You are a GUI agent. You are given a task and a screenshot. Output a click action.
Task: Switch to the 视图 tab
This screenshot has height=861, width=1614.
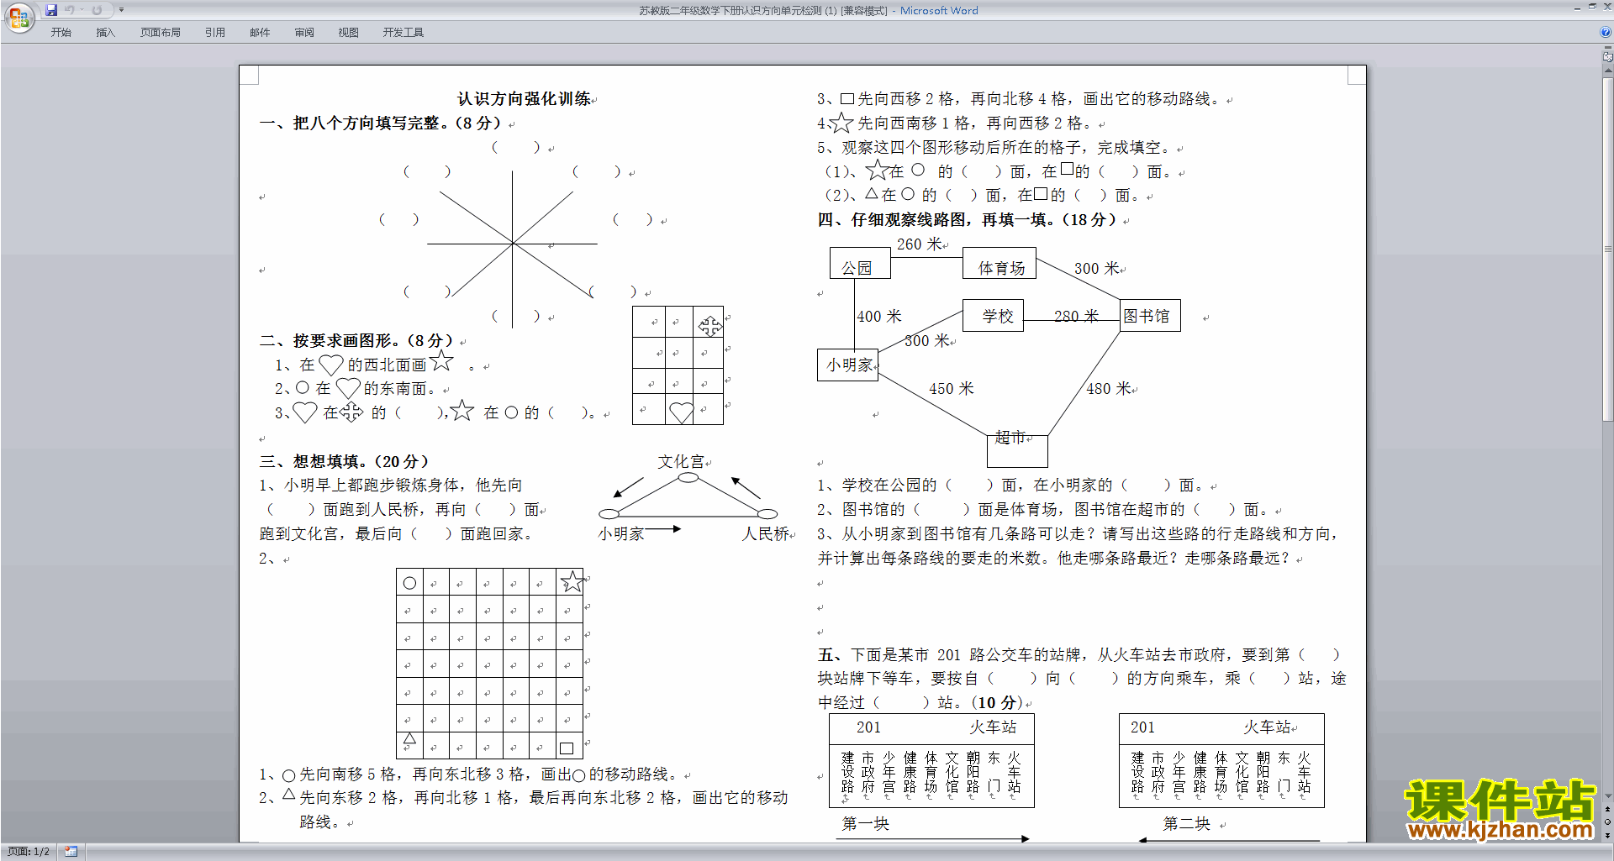(x=349, y=33)
